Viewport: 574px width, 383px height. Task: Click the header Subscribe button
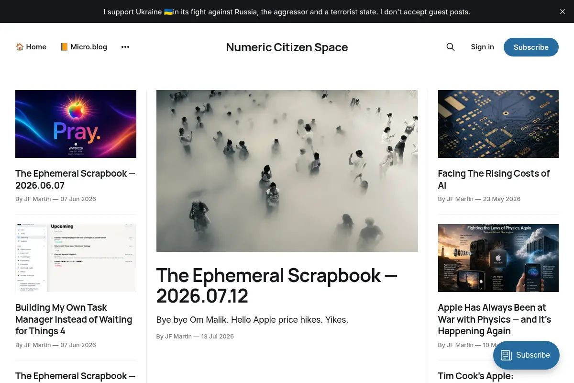531,47
